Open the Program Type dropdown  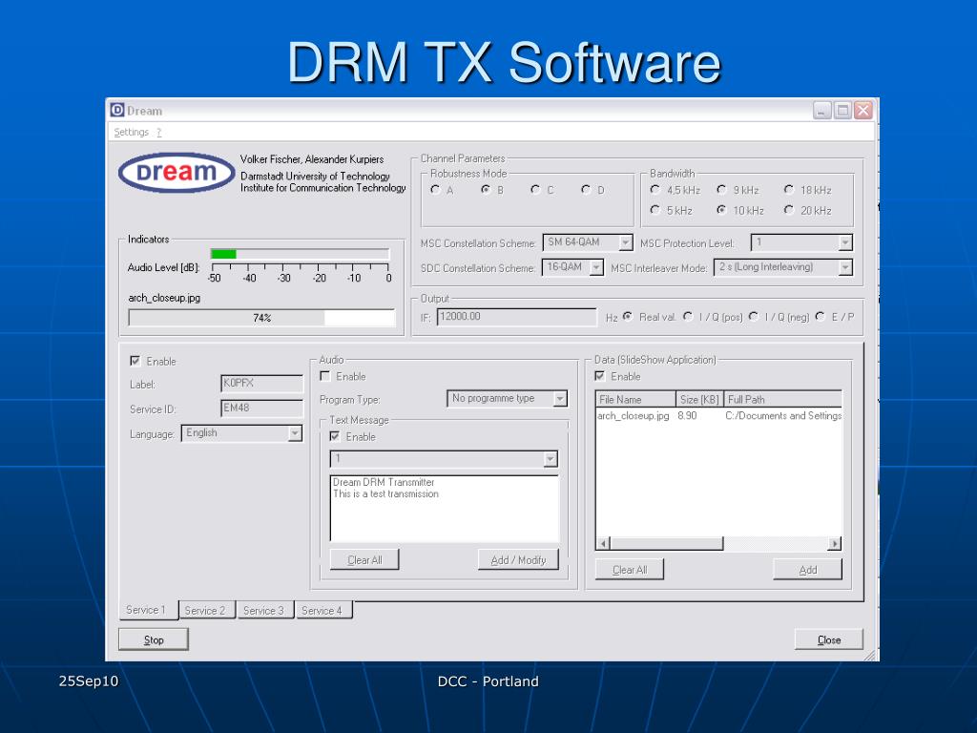click(x=508, y=398)
